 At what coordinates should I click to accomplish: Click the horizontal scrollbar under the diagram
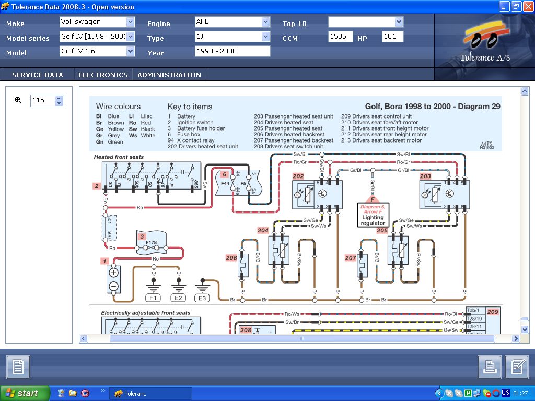point(301,339)
